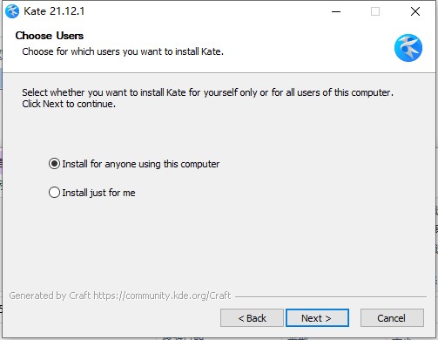This screenshot has height=340, width=438.
Task: Click the 'Choose Users' heading
Action: [x=50, y=36]
